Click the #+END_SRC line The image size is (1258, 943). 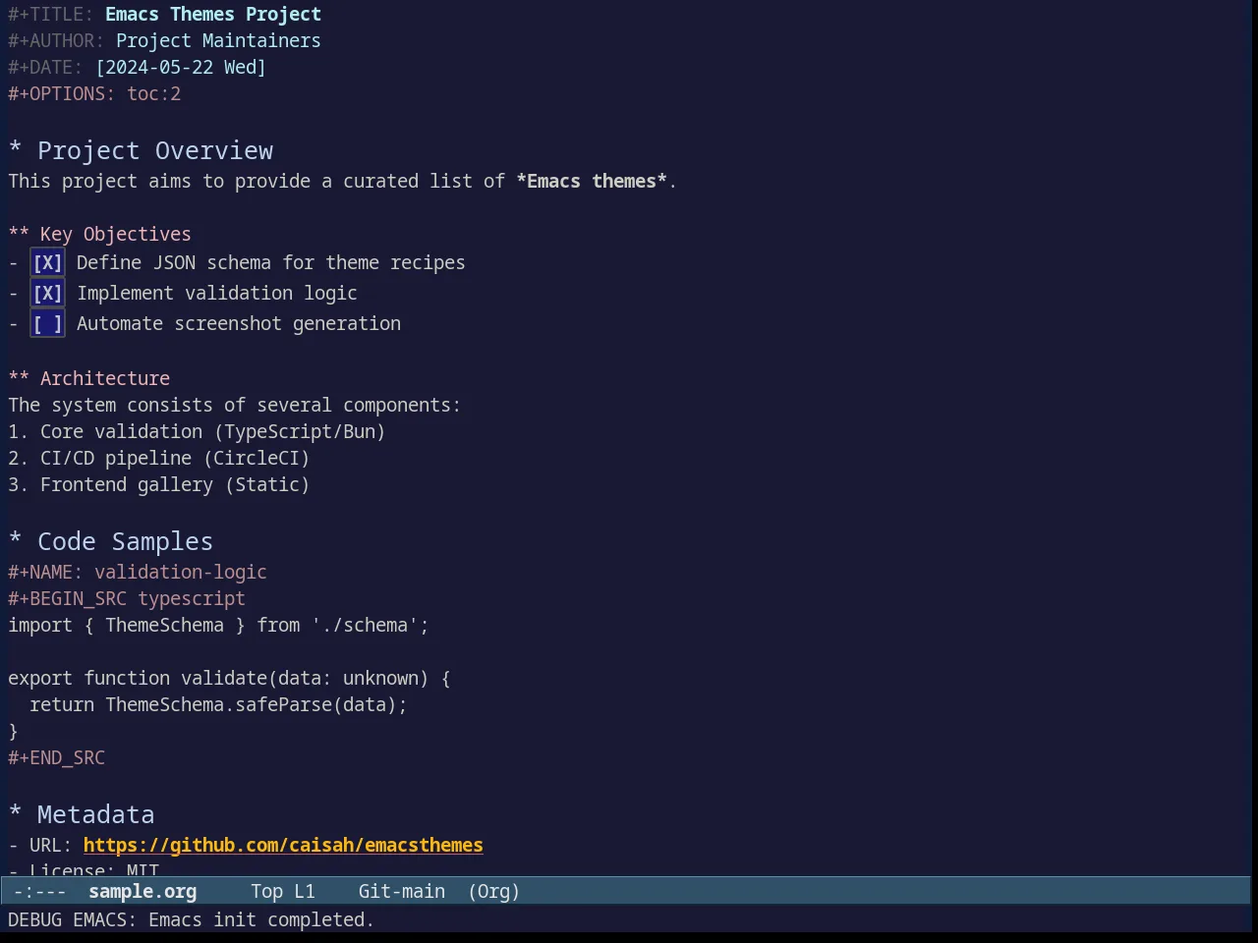[x=56, y=757]
